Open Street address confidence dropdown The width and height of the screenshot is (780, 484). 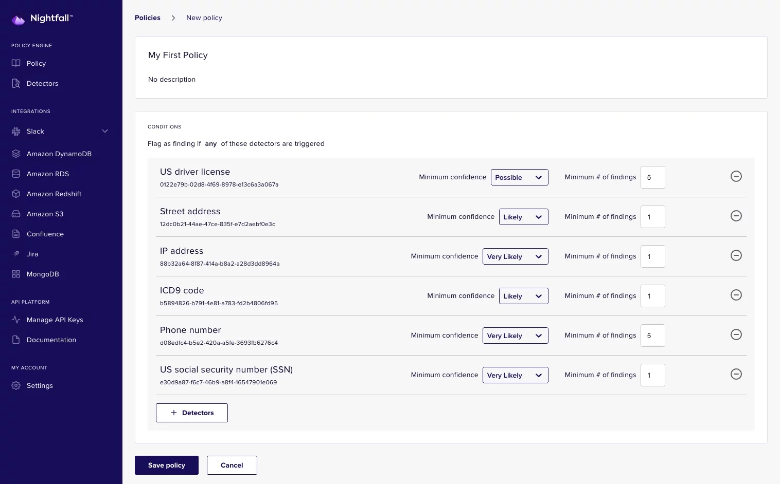[523, 217]
